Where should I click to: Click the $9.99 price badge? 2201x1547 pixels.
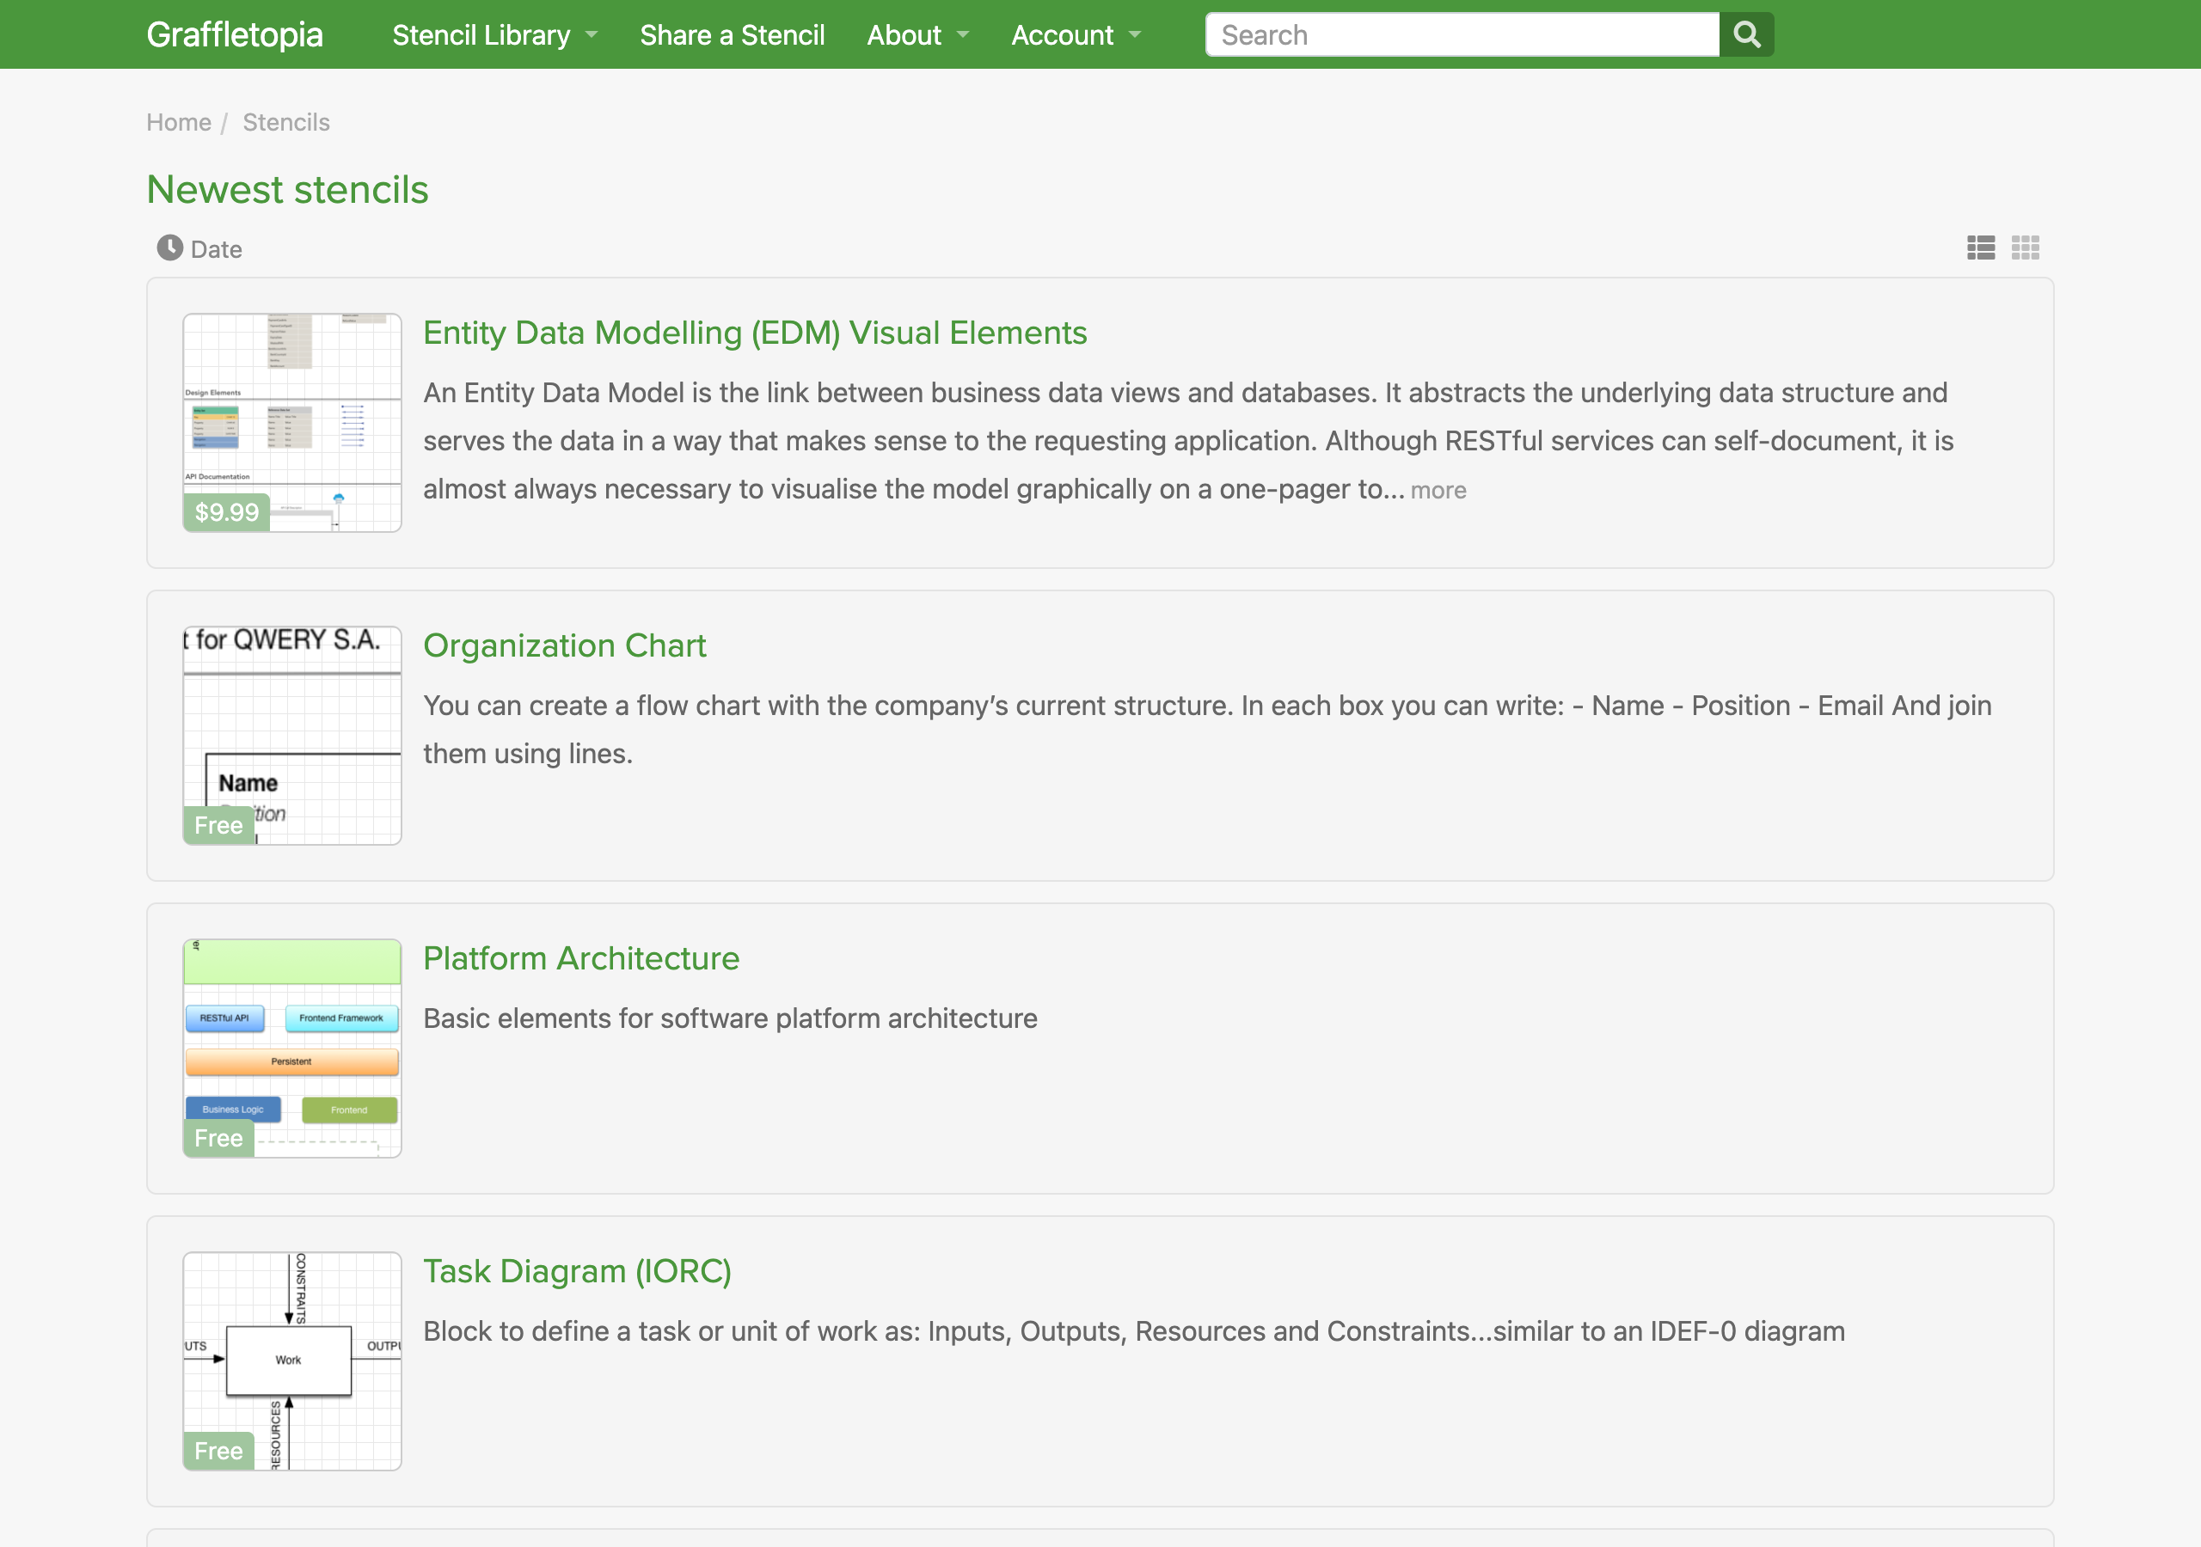[227, 512]
